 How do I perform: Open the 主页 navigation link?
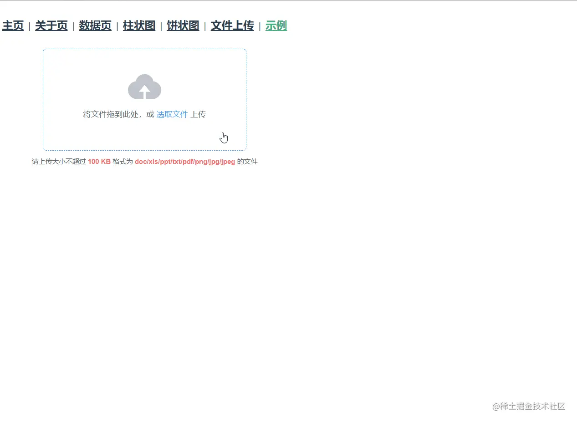coord(13,26)
